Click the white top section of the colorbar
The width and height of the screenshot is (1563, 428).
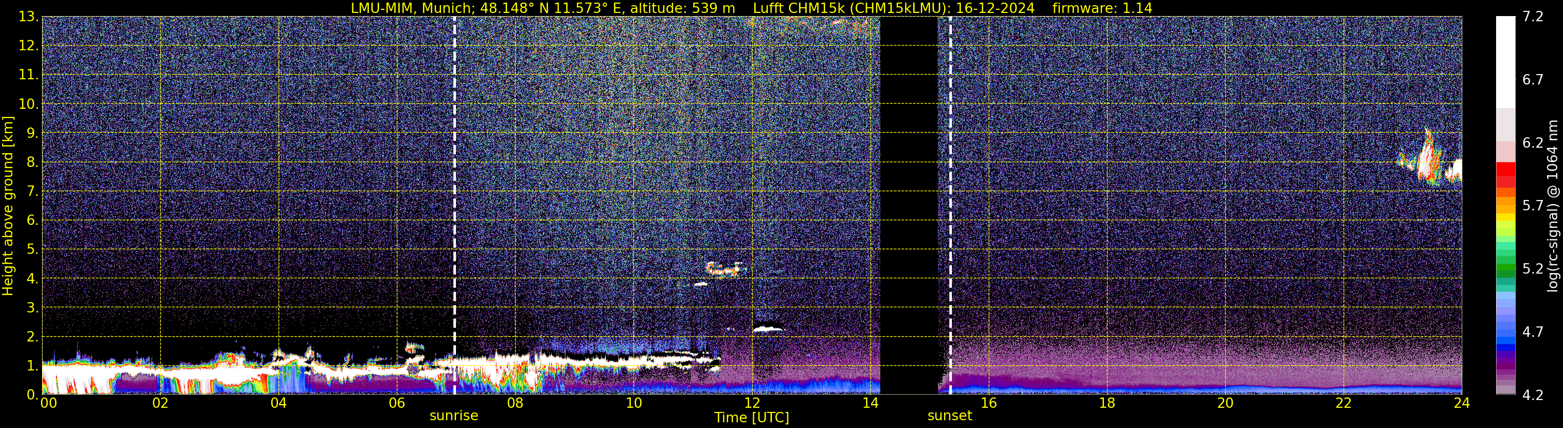pos(1505,62)
